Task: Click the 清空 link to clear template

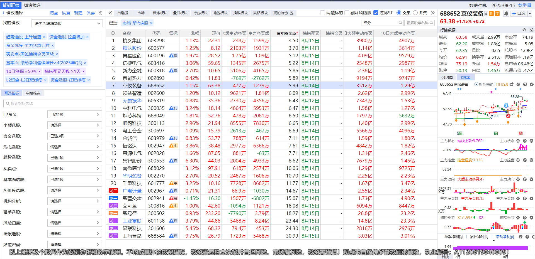Action: click(x=53, y=13)
